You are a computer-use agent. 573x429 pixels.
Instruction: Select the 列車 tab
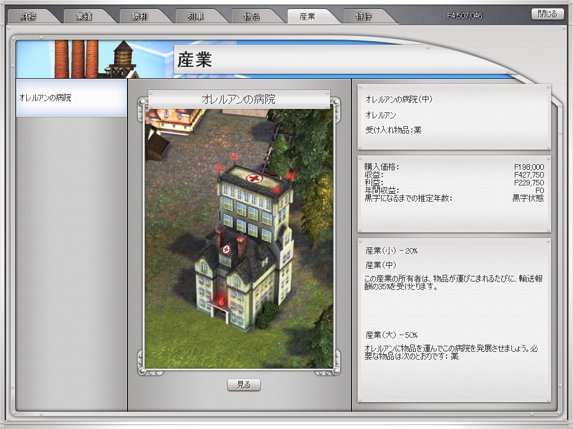click(196, 17)
